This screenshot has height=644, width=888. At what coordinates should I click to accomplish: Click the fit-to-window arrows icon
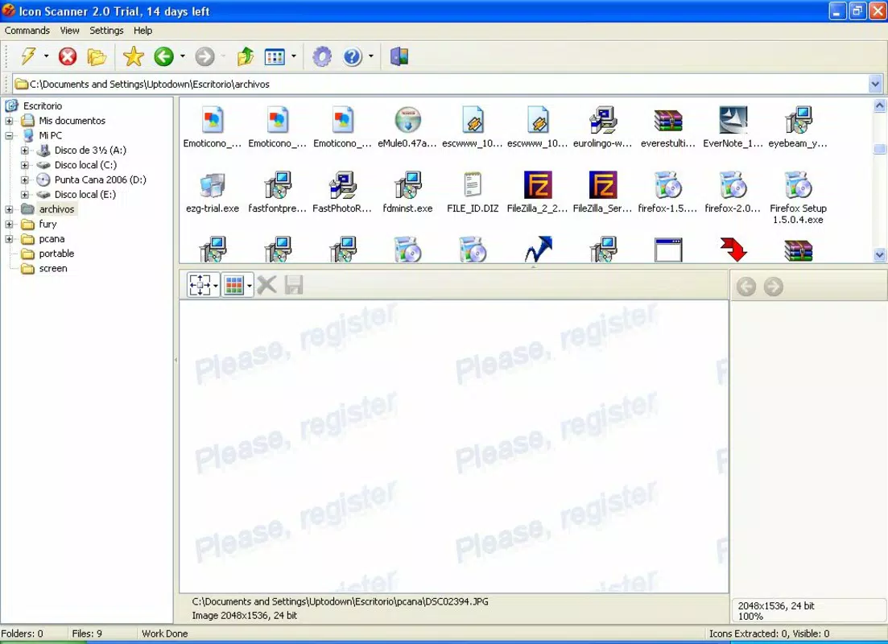click(200, 285)
